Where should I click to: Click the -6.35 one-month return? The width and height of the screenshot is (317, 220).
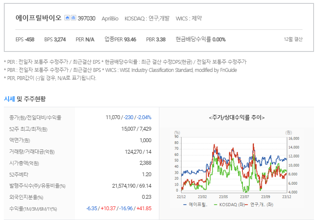pyautogui.click(x=92, y=208)
